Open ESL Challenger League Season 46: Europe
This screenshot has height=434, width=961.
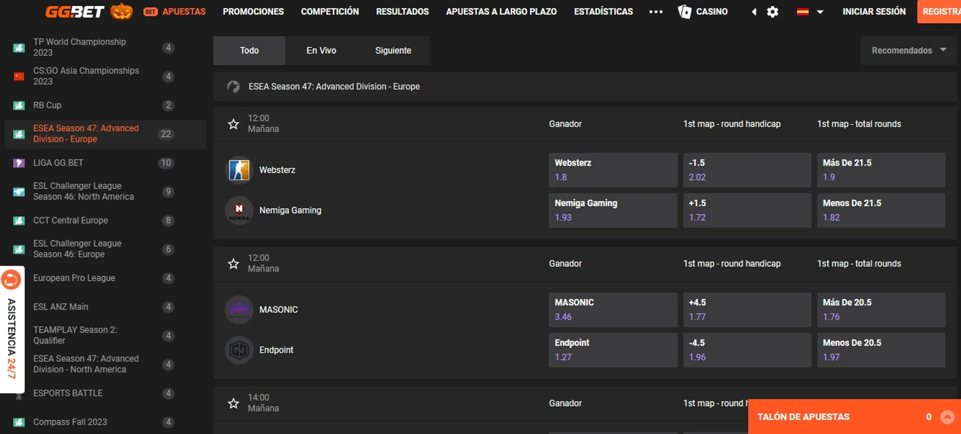(x=105, y=249)
